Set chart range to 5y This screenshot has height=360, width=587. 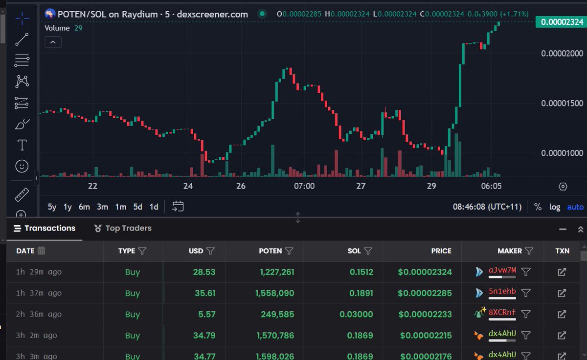52,207
